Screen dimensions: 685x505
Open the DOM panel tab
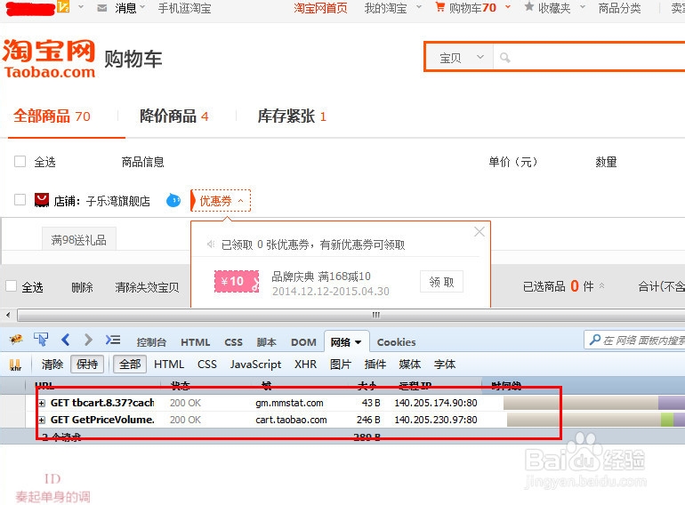click(x=303, y=342)
